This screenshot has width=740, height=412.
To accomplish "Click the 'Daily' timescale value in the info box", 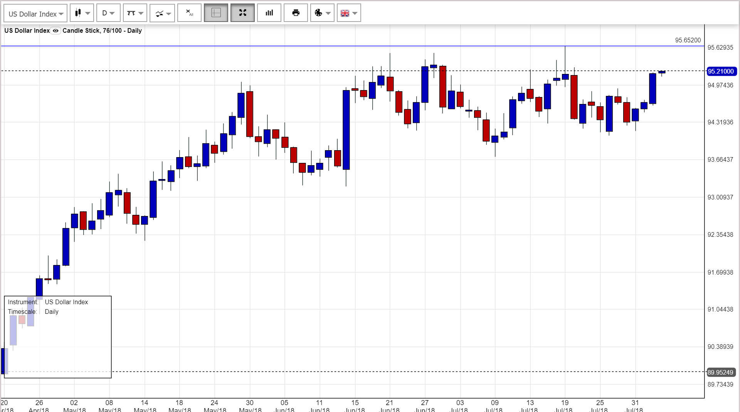I will 52,312.
